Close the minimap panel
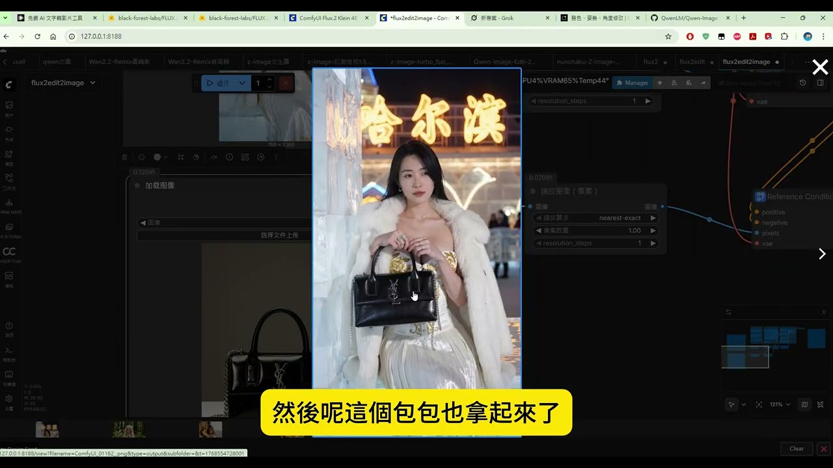Viewport: 833px width, 468px height. click(823, 313)
